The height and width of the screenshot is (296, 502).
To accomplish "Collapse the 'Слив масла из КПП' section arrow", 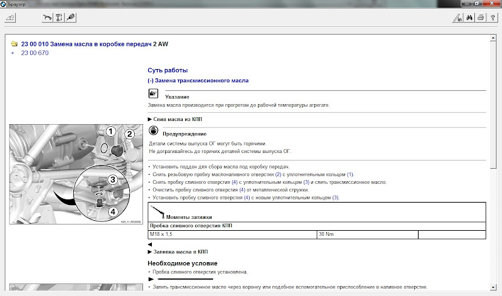I will tap(149, 119).
